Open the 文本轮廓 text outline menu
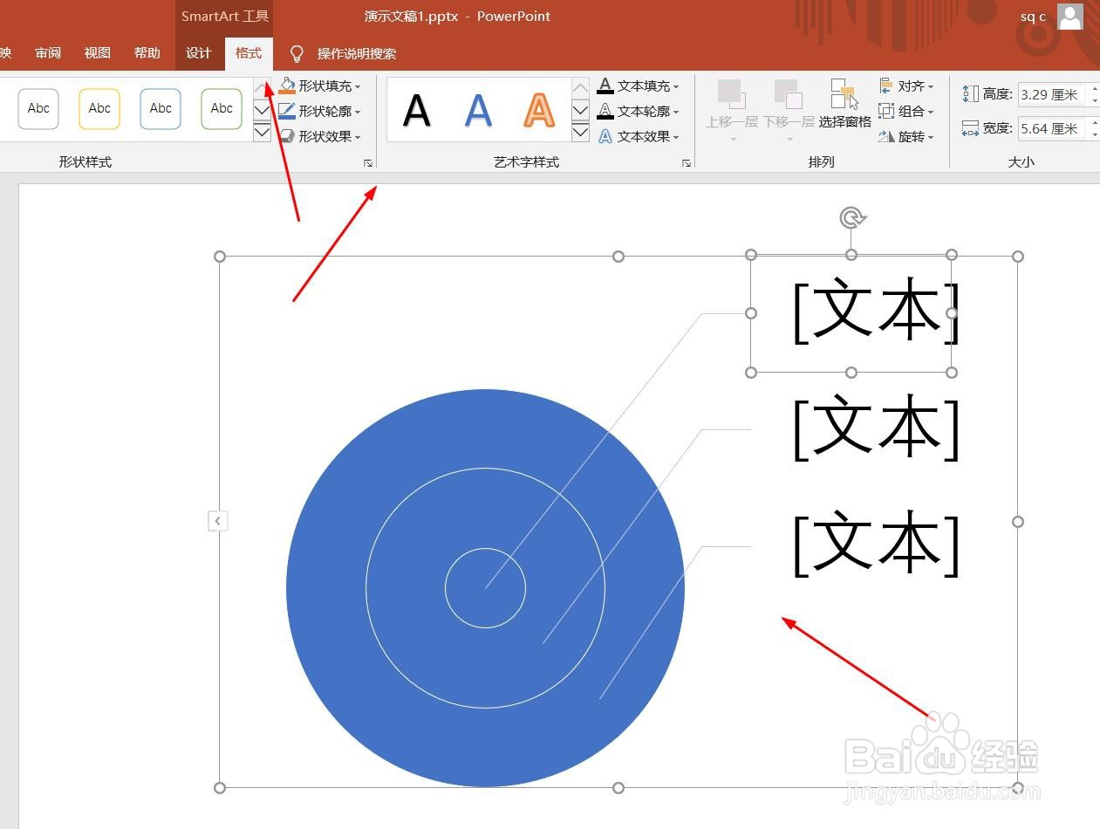 click(639, 111)
